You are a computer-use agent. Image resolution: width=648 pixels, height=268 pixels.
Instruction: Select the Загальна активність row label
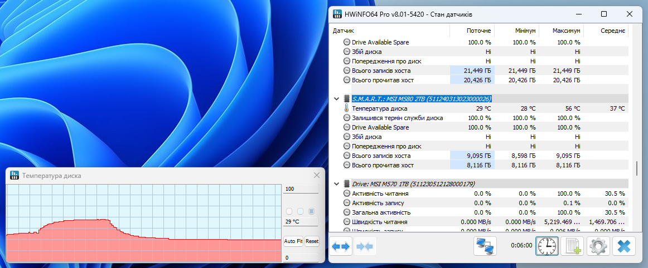(381, 212)
